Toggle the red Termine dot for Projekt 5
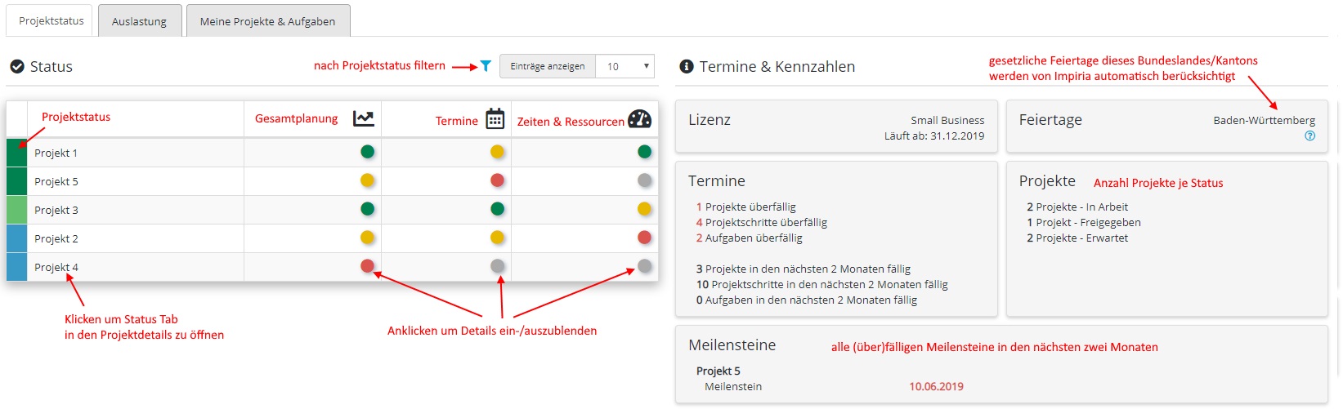Screen dimensions: 1343x409 click(x=497, y=180)
